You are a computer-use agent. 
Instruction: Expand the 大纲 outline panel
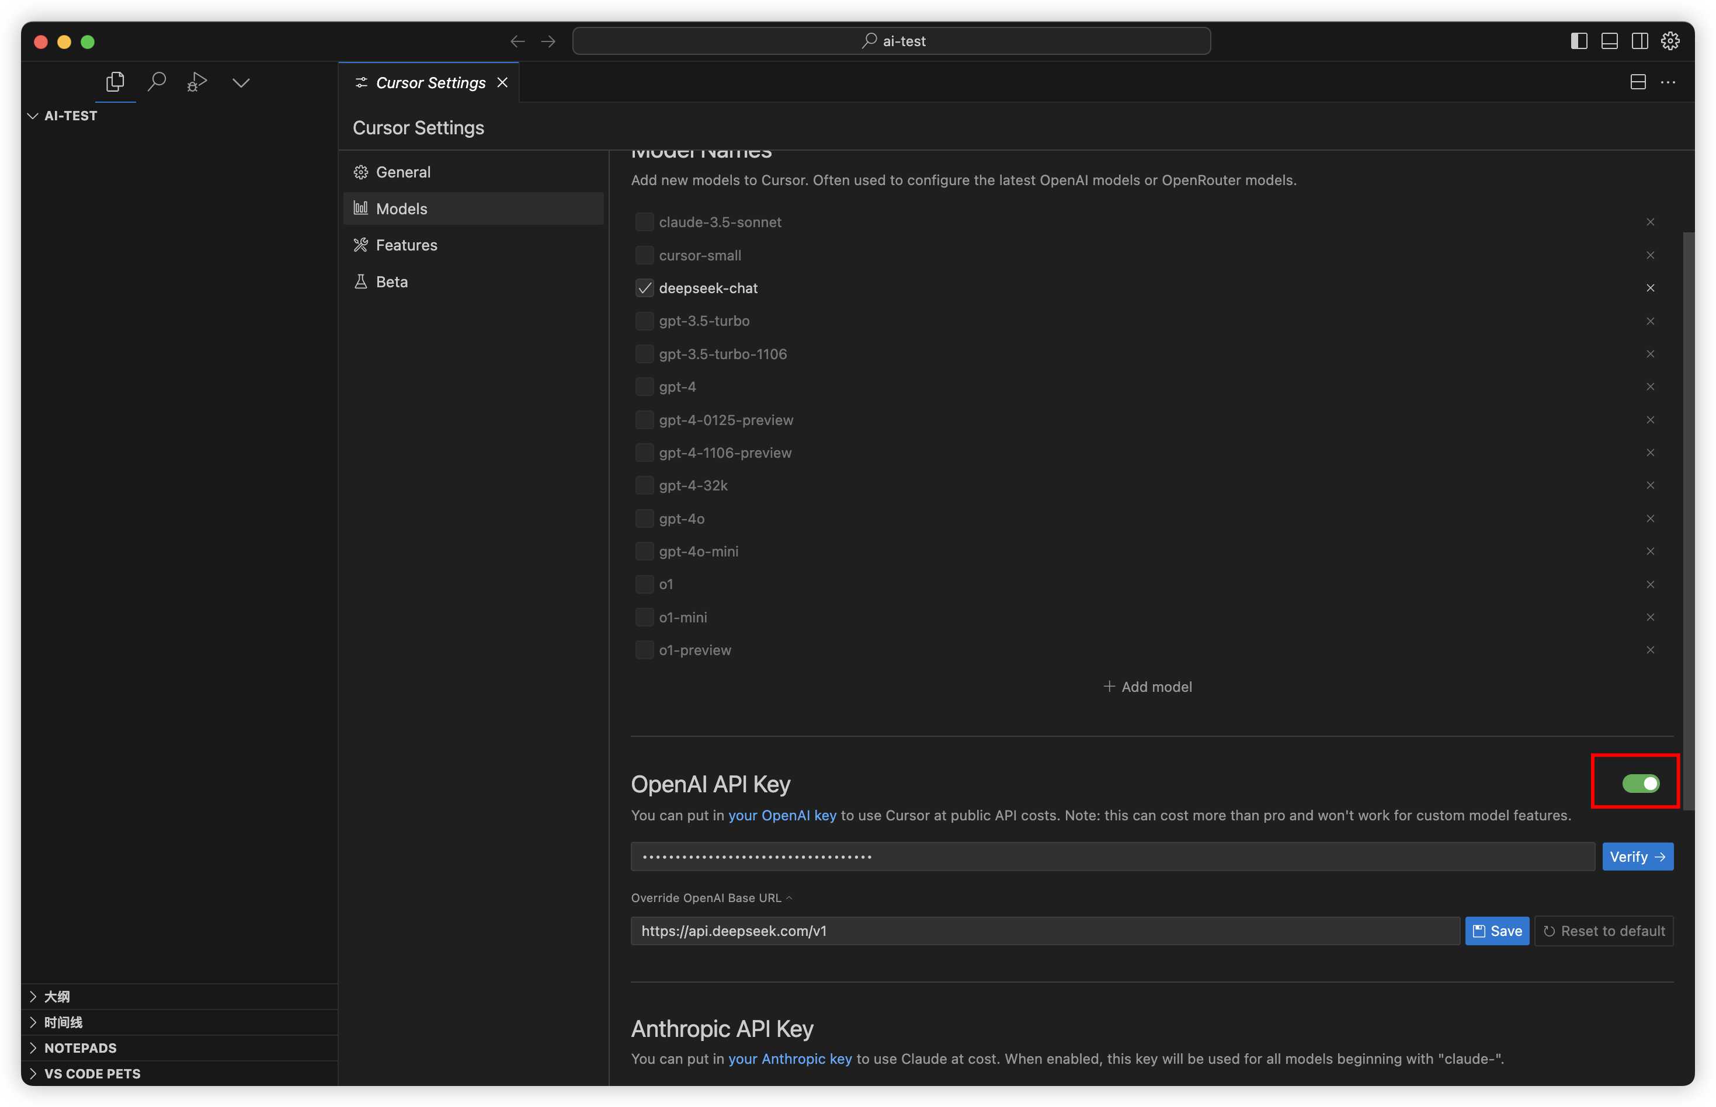tap(179, 997)
